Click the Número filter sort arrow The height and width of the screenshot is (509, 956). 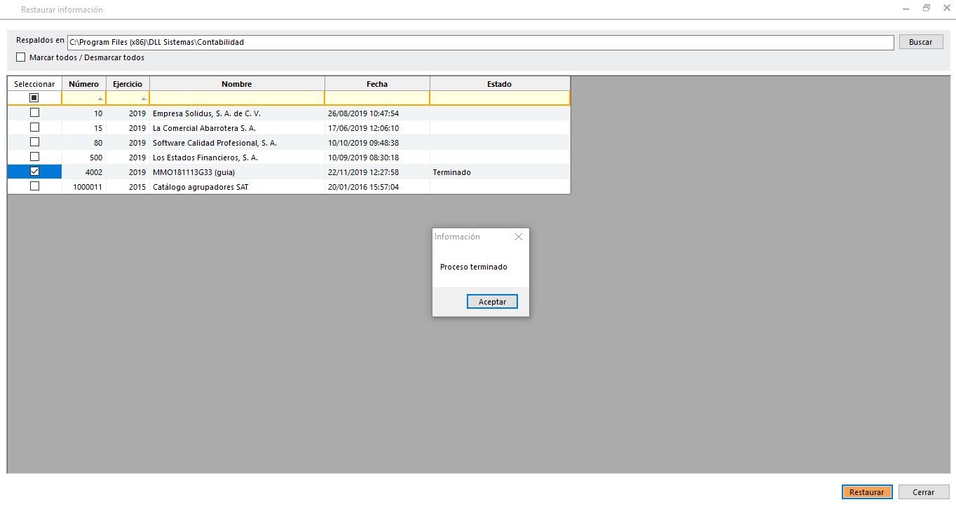click(100, 99)
